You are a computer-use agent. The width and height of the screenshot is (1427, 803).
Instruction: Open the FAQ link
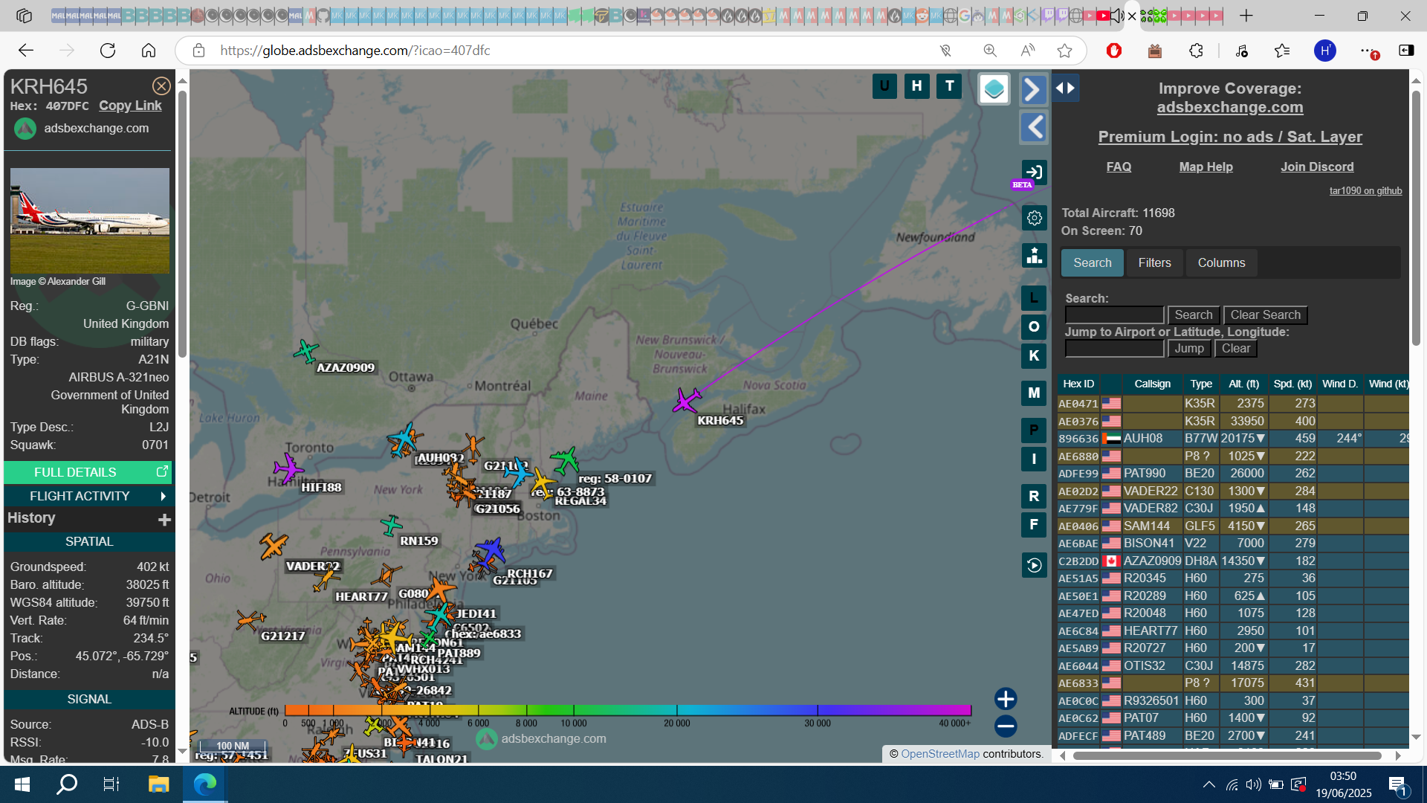pos(1119,167)
